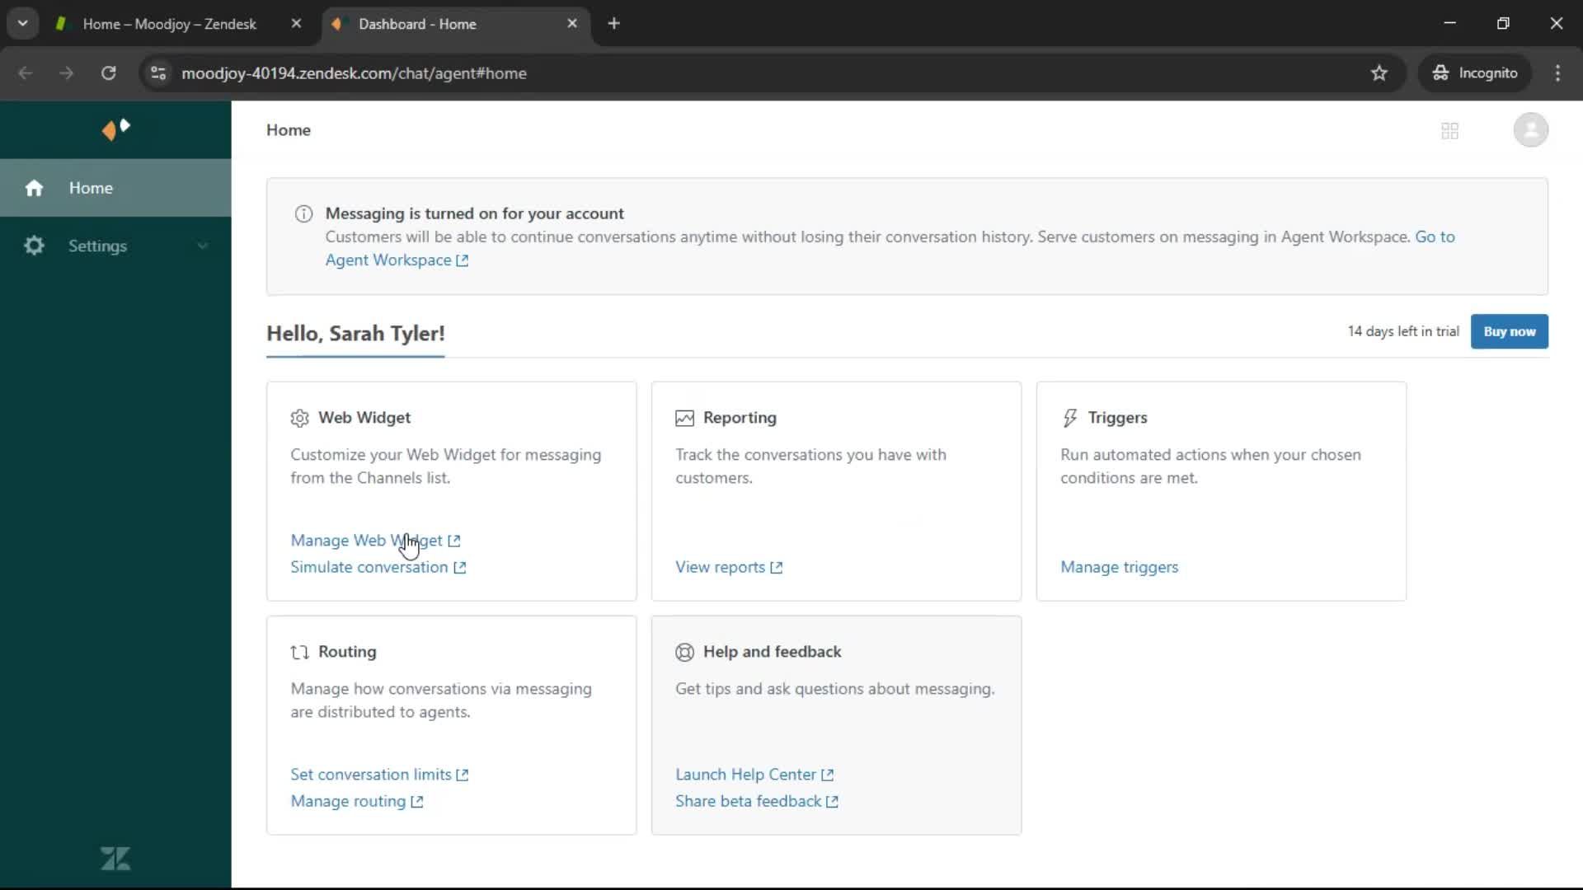
Task: Open the Manage triggers link
Action: 1119,567
